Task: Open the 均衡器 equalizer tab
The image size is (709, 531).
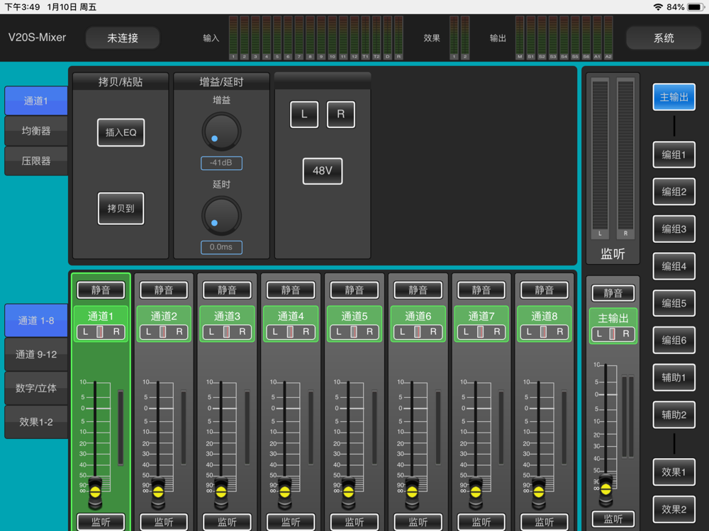Action: coord(36,131)
